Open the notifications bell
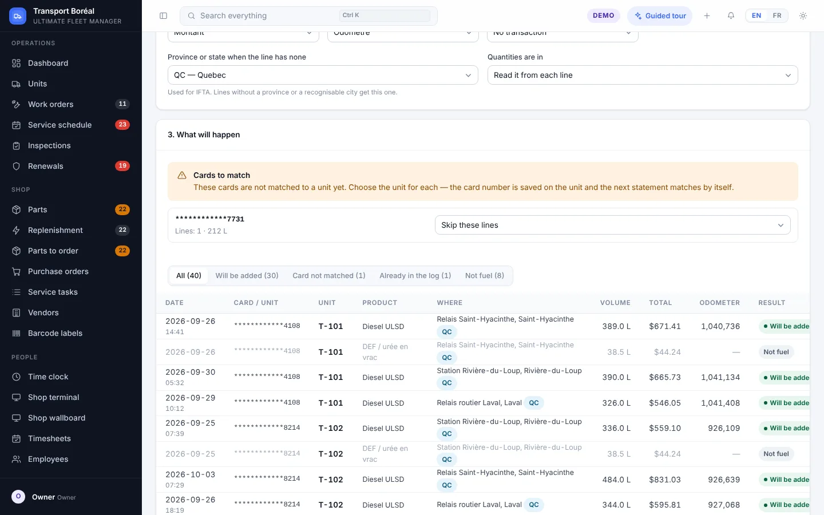The height and width of the screenshot is (515, 824). (x=731, y=16)
